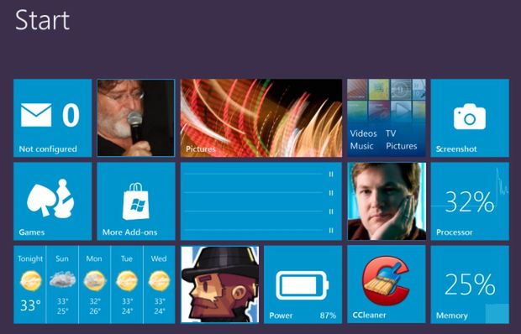Click the 25% Memory usage value
521x334 pixels.
470,284
